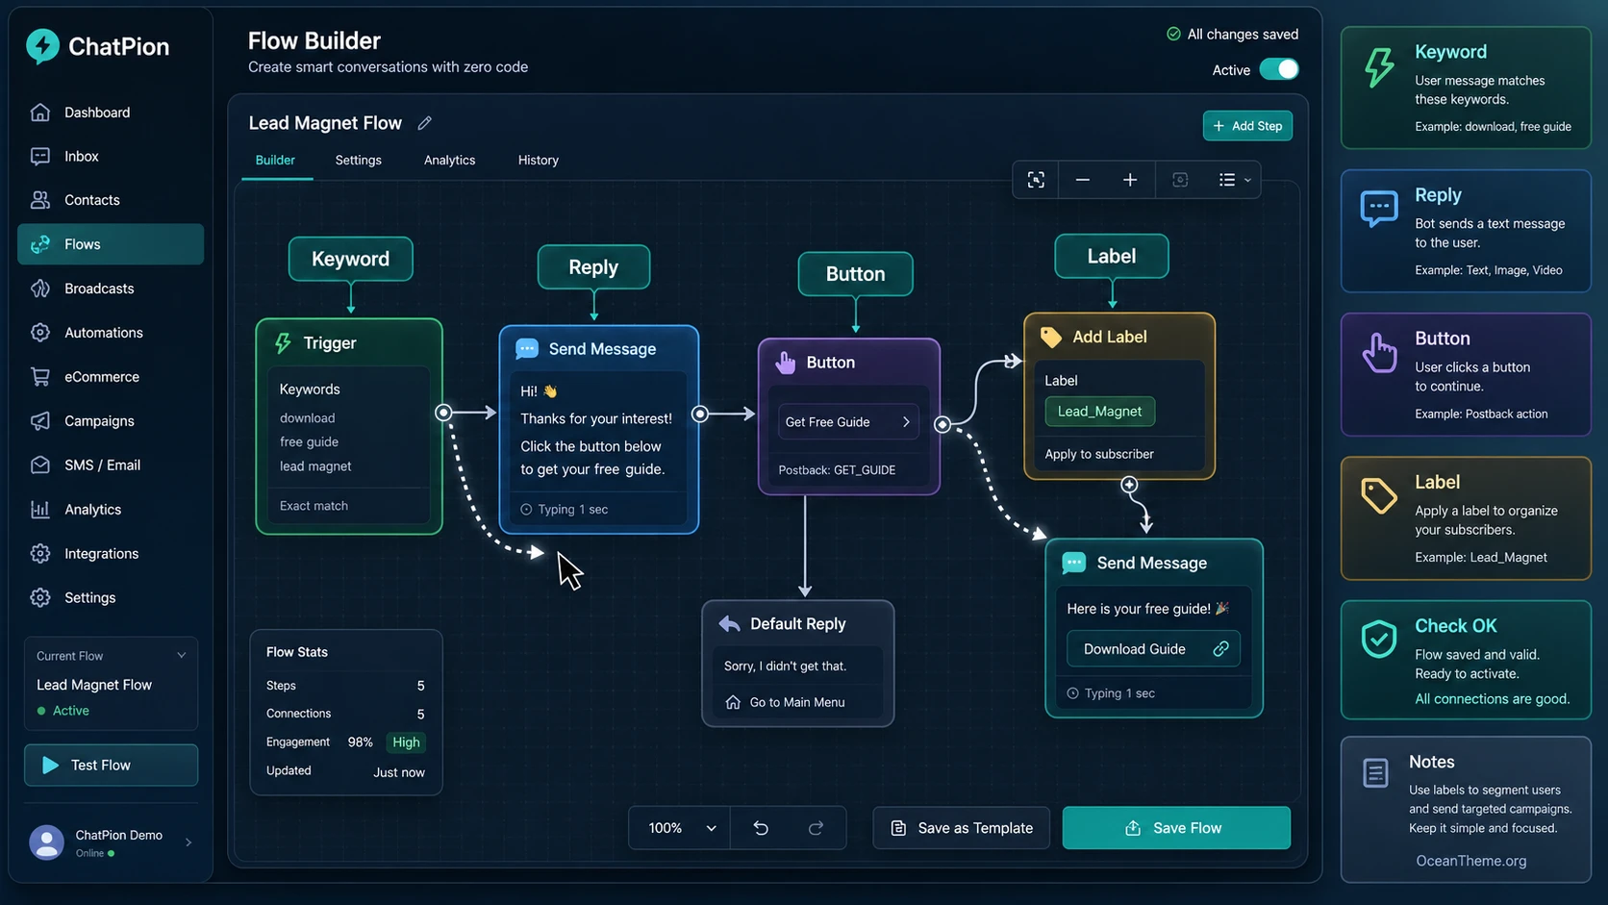This screenshot has height=905, width=1608.
Task: Click the Save Flow button
Action: pyautogui.click(x=1176, y=828)
